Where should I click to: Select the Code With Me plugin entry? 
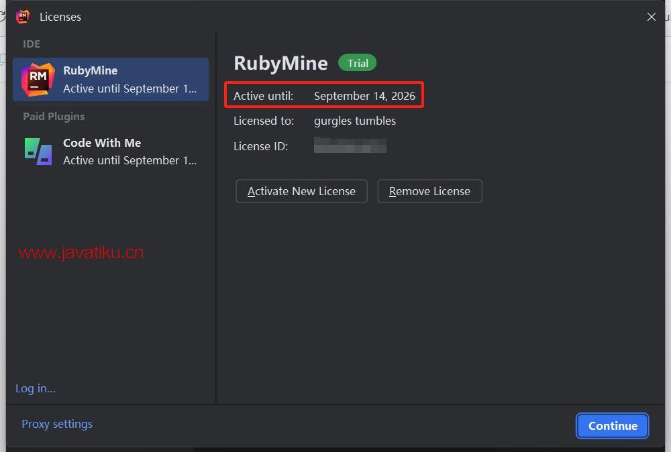[x=111, y=152]
